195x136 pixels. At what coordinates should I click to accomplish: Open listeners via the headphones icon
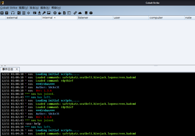coord(13,13)
